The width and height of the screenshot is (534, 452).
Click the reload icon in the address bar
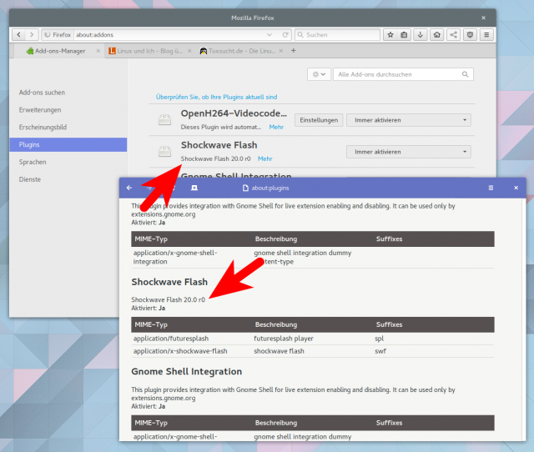click(285, 35)
